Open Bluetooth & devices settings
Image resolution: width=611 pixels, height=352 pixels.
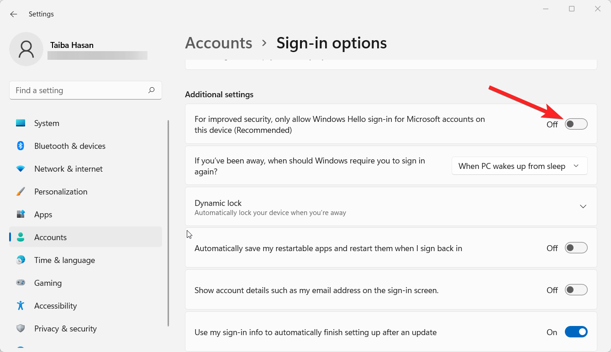pyautogui.click(x=21, y=146)
